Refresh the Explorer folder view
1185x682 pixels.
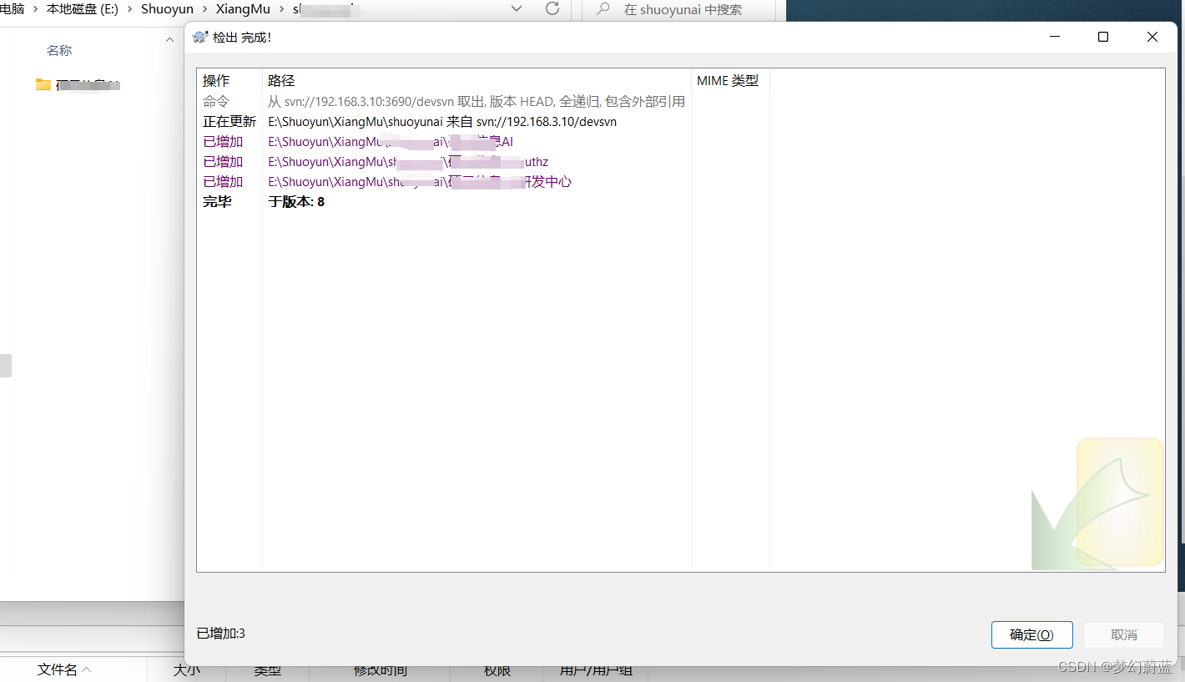pyautogui.click(x=552, y=8)
